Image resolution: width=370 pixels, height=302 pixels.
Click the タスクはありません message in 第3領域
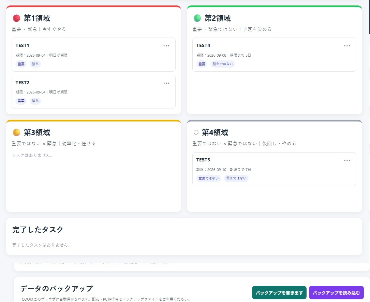click(x=32, y=155)
